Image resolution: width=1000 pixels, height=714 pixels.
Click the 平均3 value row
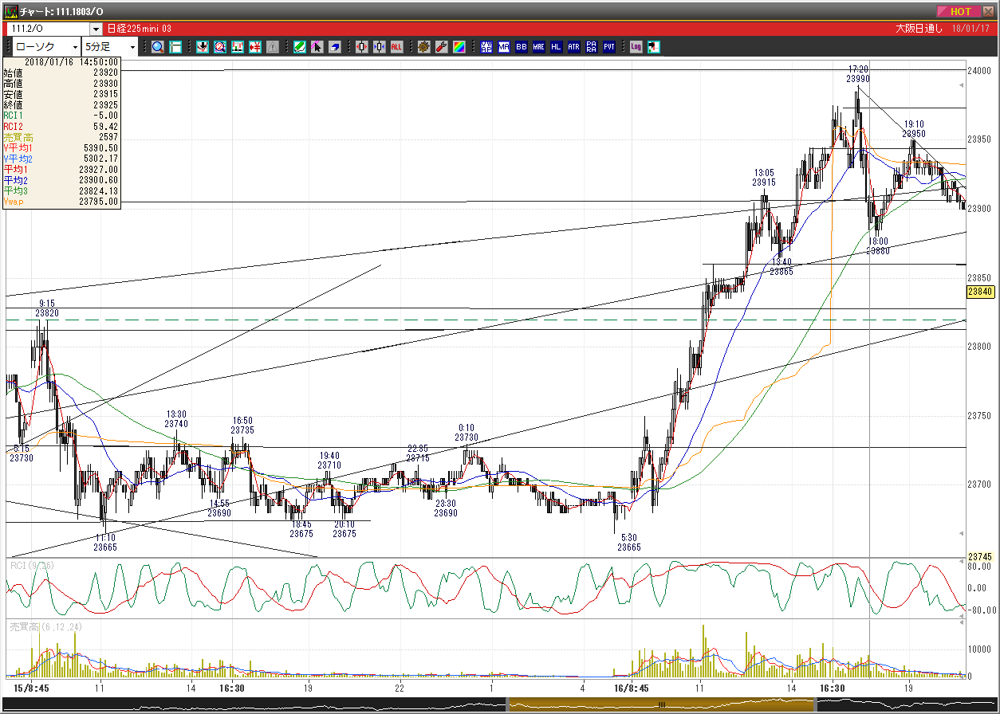[61, 190]
